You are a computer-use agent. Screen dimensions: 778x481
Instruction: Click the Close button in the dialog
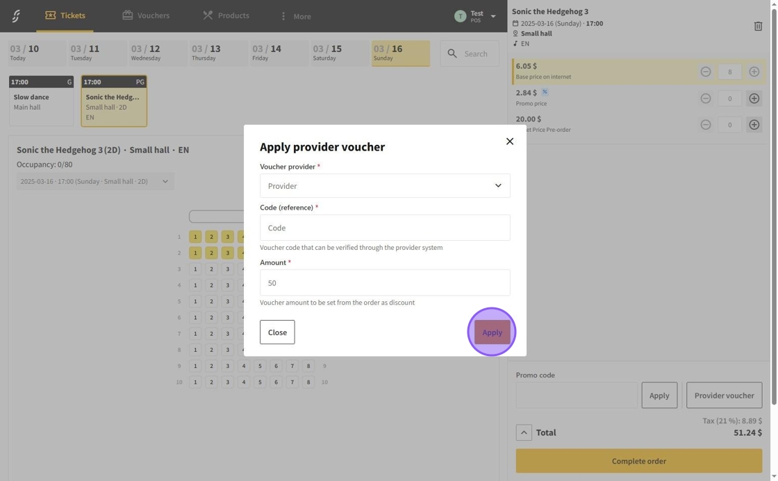277,332
